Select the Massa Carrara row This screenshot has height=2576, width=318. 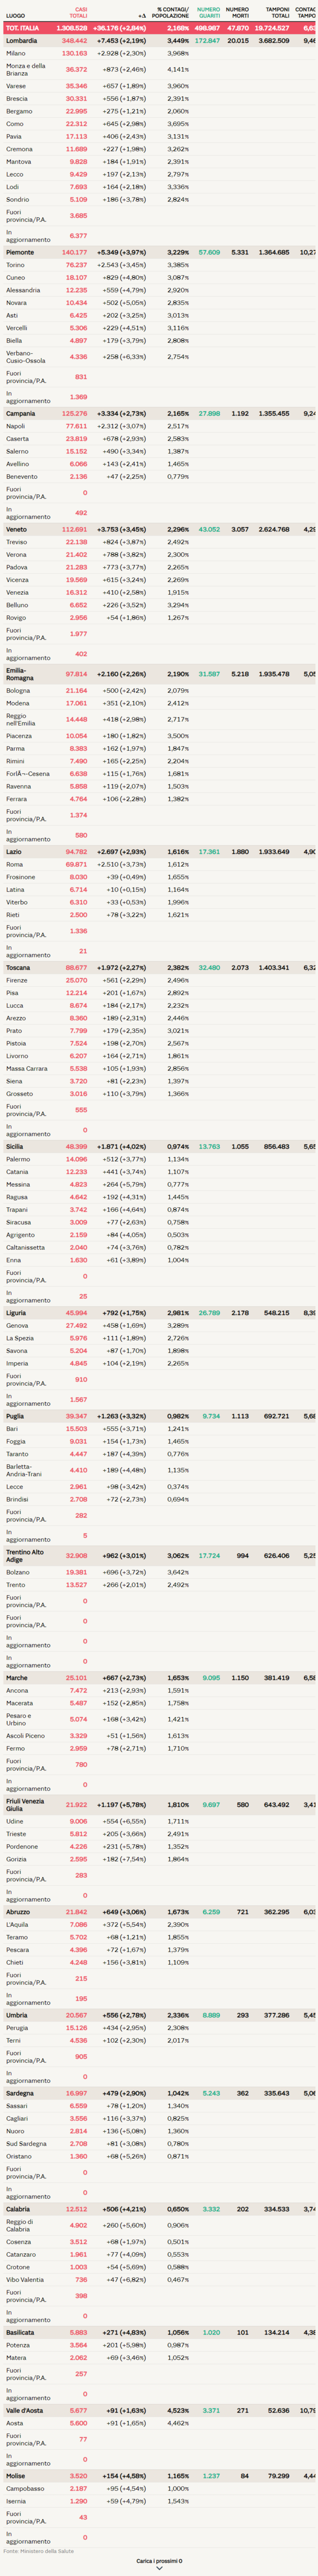(159, 1068)
